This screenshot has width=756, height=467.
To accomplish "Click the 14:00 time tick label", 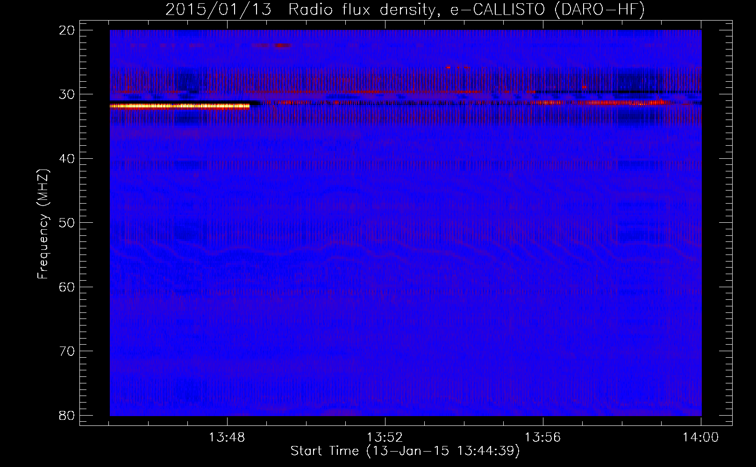I will [x=700, y=438].
